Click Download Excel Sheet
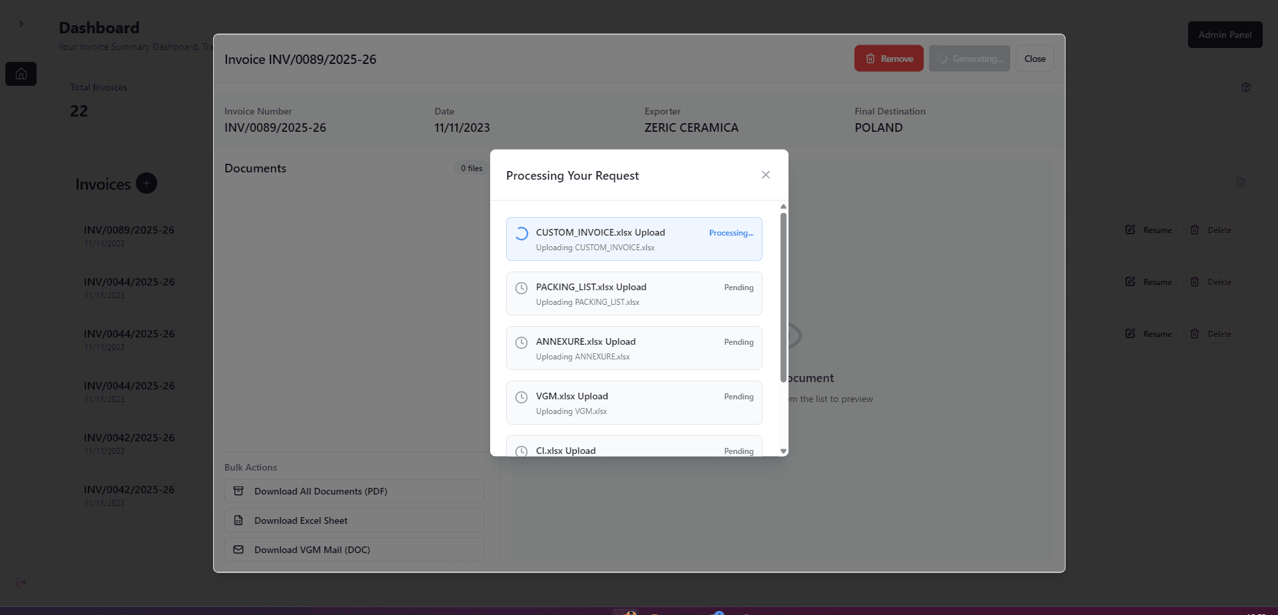The width and height of the screenshot is (1278, 615). 354,520
